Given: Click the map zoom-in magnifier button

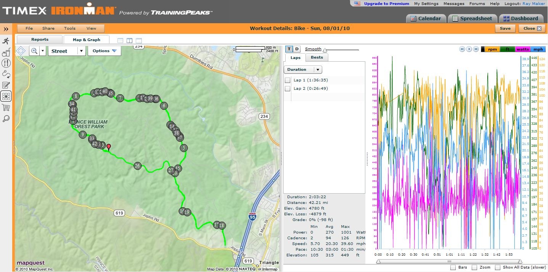Looking at the screenshot, I should (34, 51).
